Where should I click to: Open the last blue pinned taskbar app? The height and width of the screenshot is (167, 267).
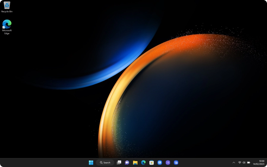click(x=176, y=163)
